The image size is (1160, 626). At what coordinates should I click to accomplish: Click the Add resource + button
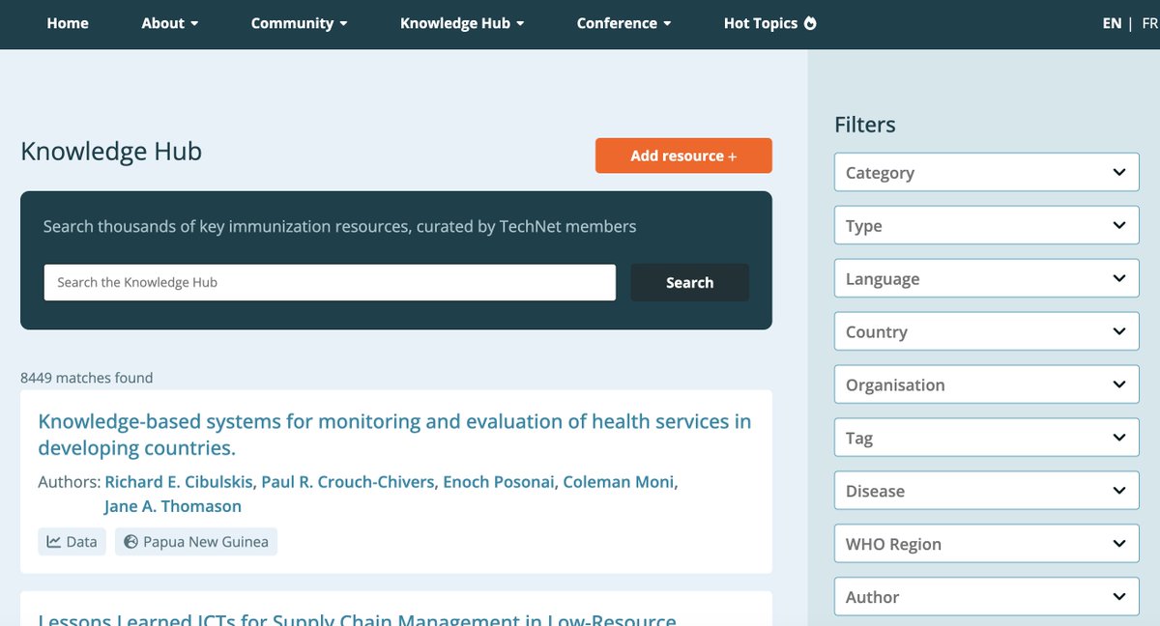coord(683,156)
